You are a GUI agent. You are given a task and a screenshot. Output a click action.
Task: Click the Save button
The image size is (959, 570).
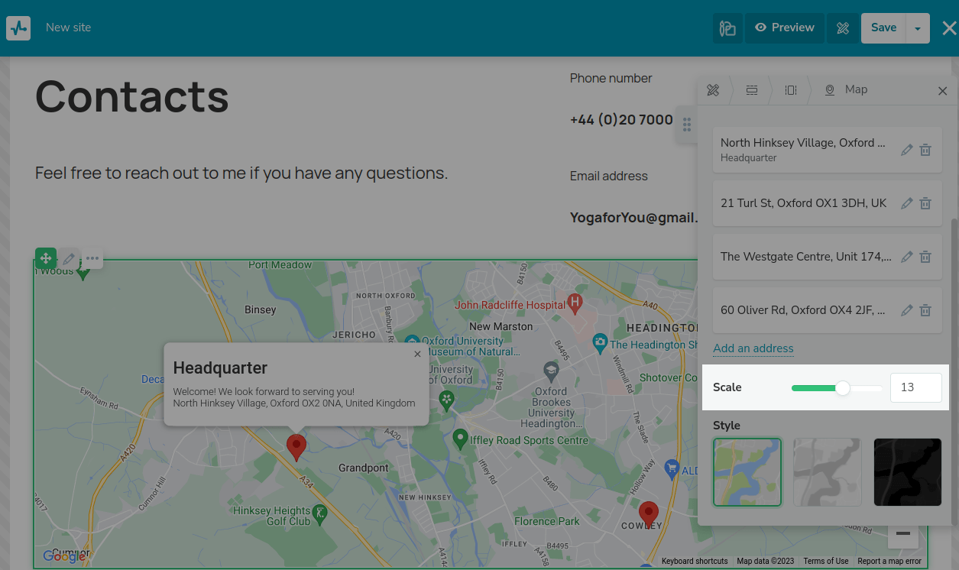(x=883, y=28)
